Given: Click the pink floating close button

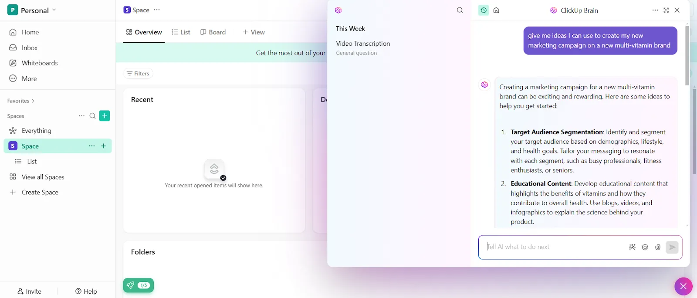Looking at the screenshot, I should pyautogui.click(x=683, y=286).
